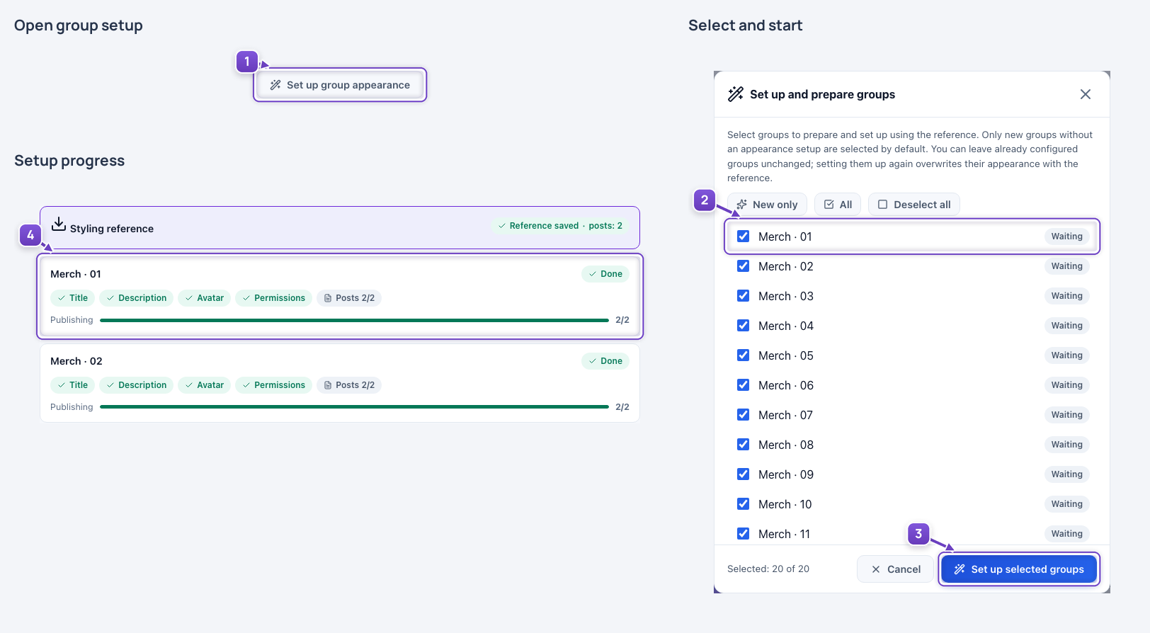Close the Set up and prepare groups dialog
This screenshot has height=633, width=1150.
coord(1086,94)
